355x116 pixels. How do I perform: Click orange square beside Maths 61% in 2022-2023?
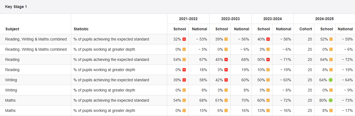point(226,101)
